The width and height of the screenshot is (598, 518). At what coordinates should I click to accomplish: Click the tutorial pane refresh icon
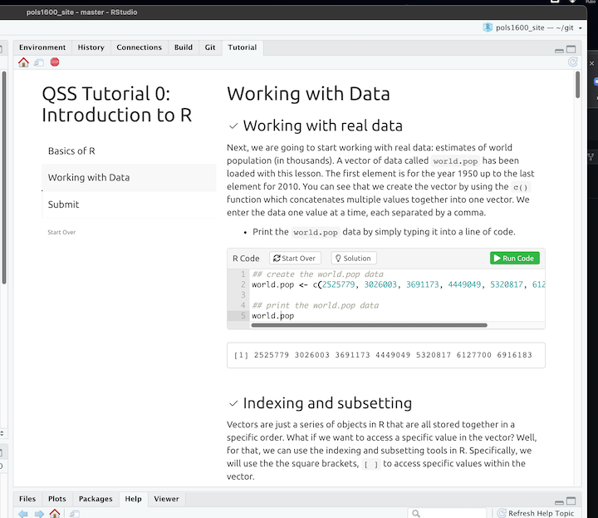click(572, 62)
